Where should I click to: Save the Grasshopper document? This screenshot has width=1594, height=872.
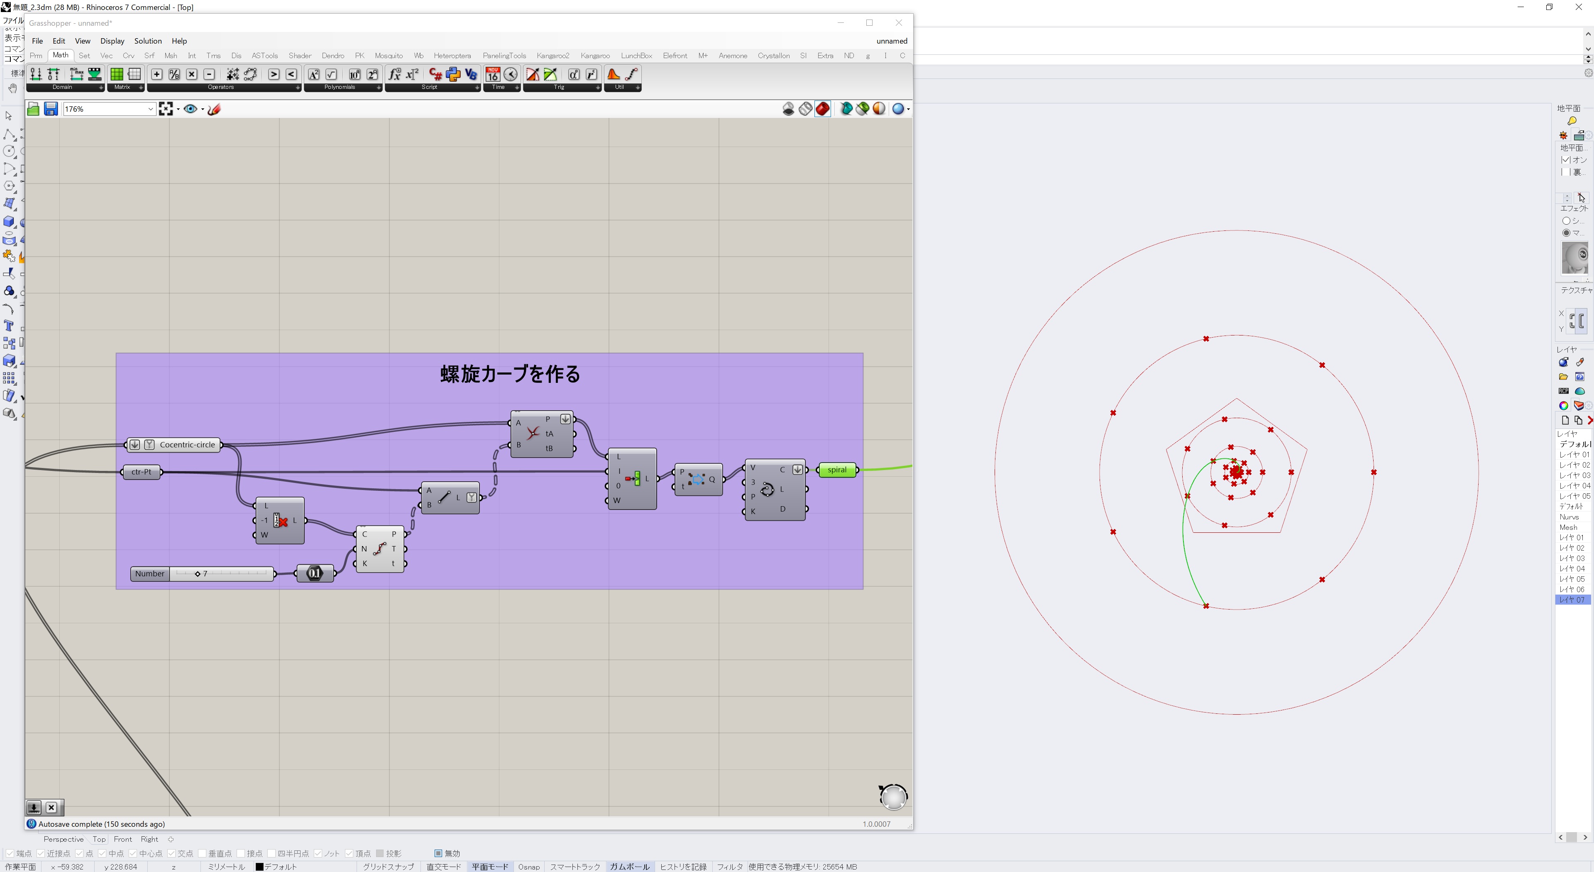51,109
